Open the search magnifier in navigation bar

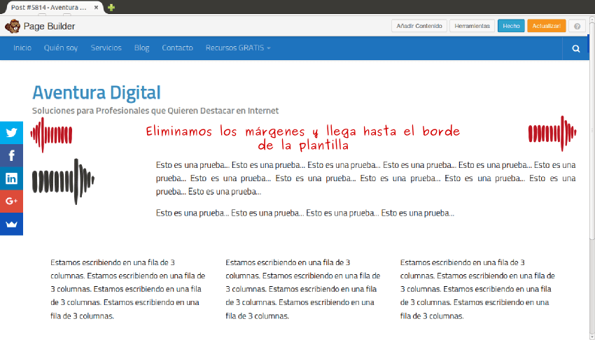(x=575, y=49)
